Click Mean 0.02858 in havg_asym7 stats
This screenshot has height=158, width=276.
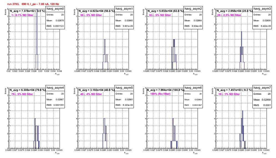[262, 99]
